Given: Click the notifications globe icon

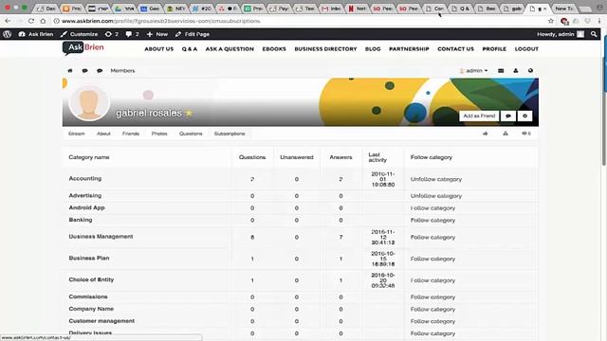Looking at the screenshot, I should 530,71.
